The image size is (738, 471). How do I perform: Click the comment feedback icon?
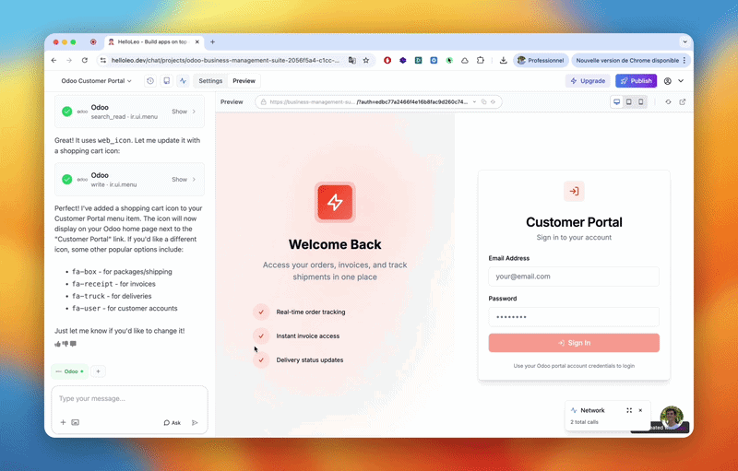(73, 344)
